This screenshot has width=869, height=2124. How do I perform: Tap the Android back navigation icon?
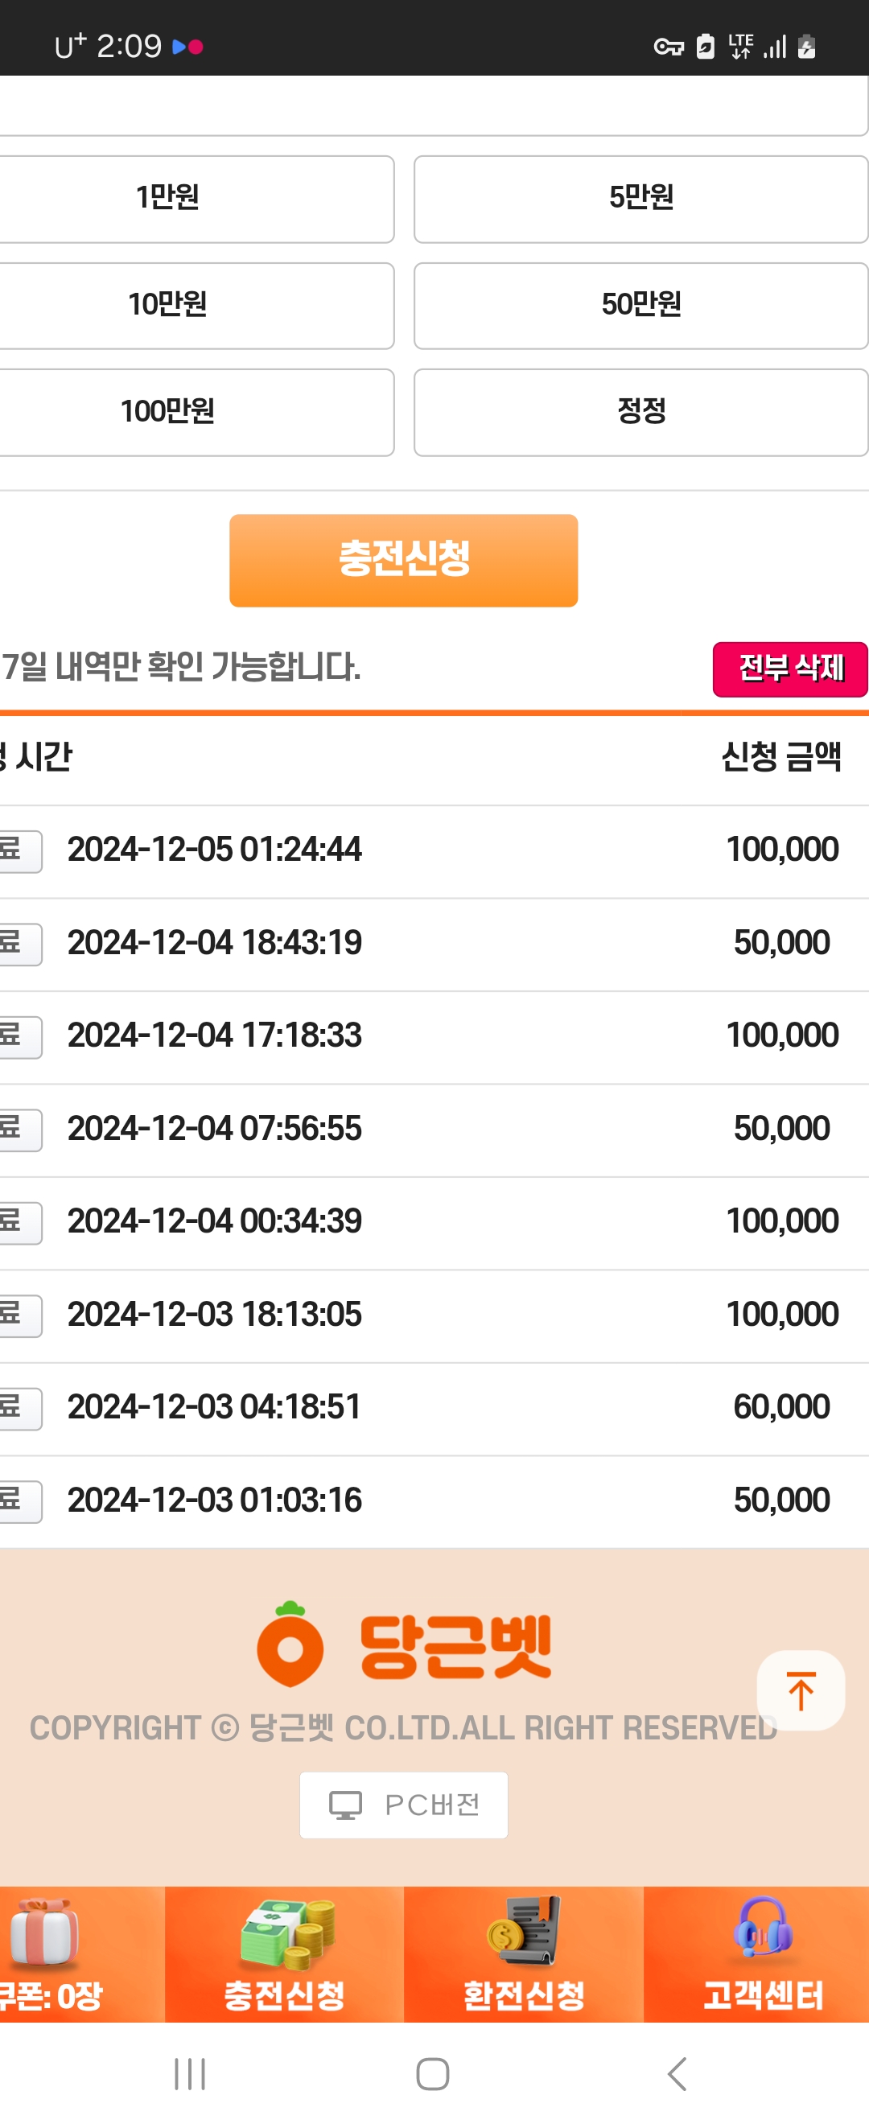[x=677, y=2073]
